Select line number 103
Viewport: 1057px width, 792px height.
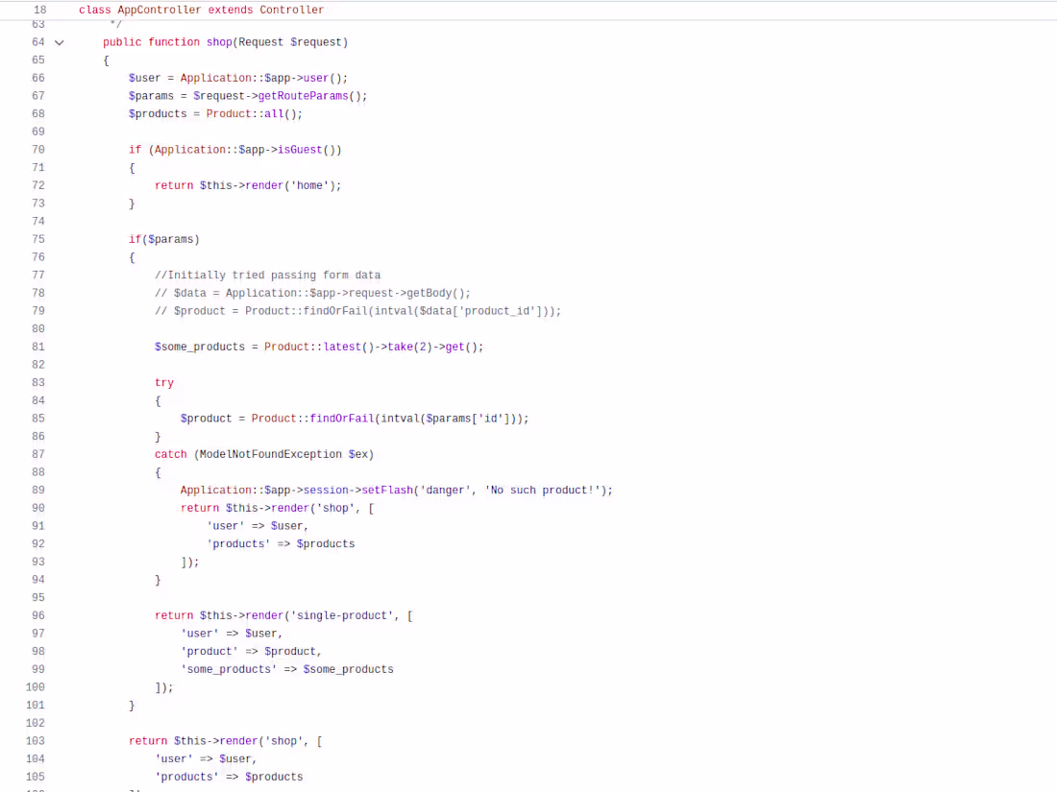pyautogui.click(x=35, y=740)
